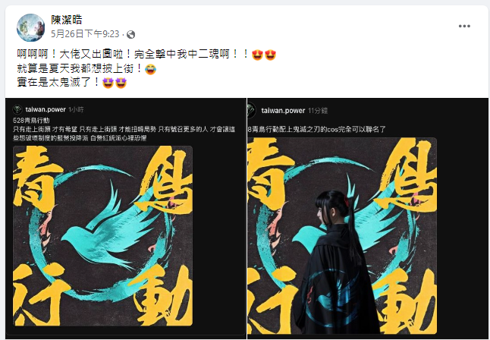
Task: Open 陳潔晧's round profile picture
Action: click(x=30, y=27)
